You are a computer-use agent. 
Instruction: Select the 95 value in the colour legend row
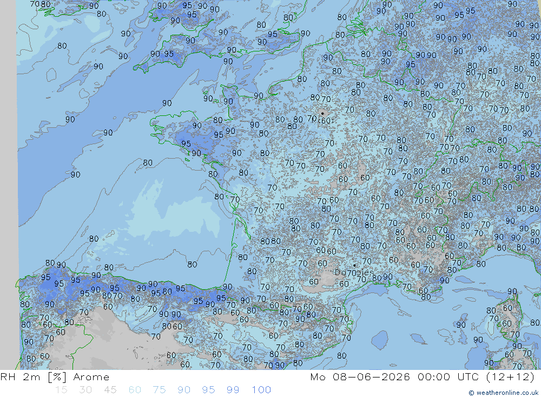click(208, 390)
